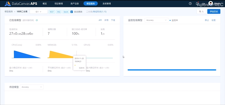Viewport: 225px width, 105px height.
Task: Click the green status check icon
Action: (37, 20)
